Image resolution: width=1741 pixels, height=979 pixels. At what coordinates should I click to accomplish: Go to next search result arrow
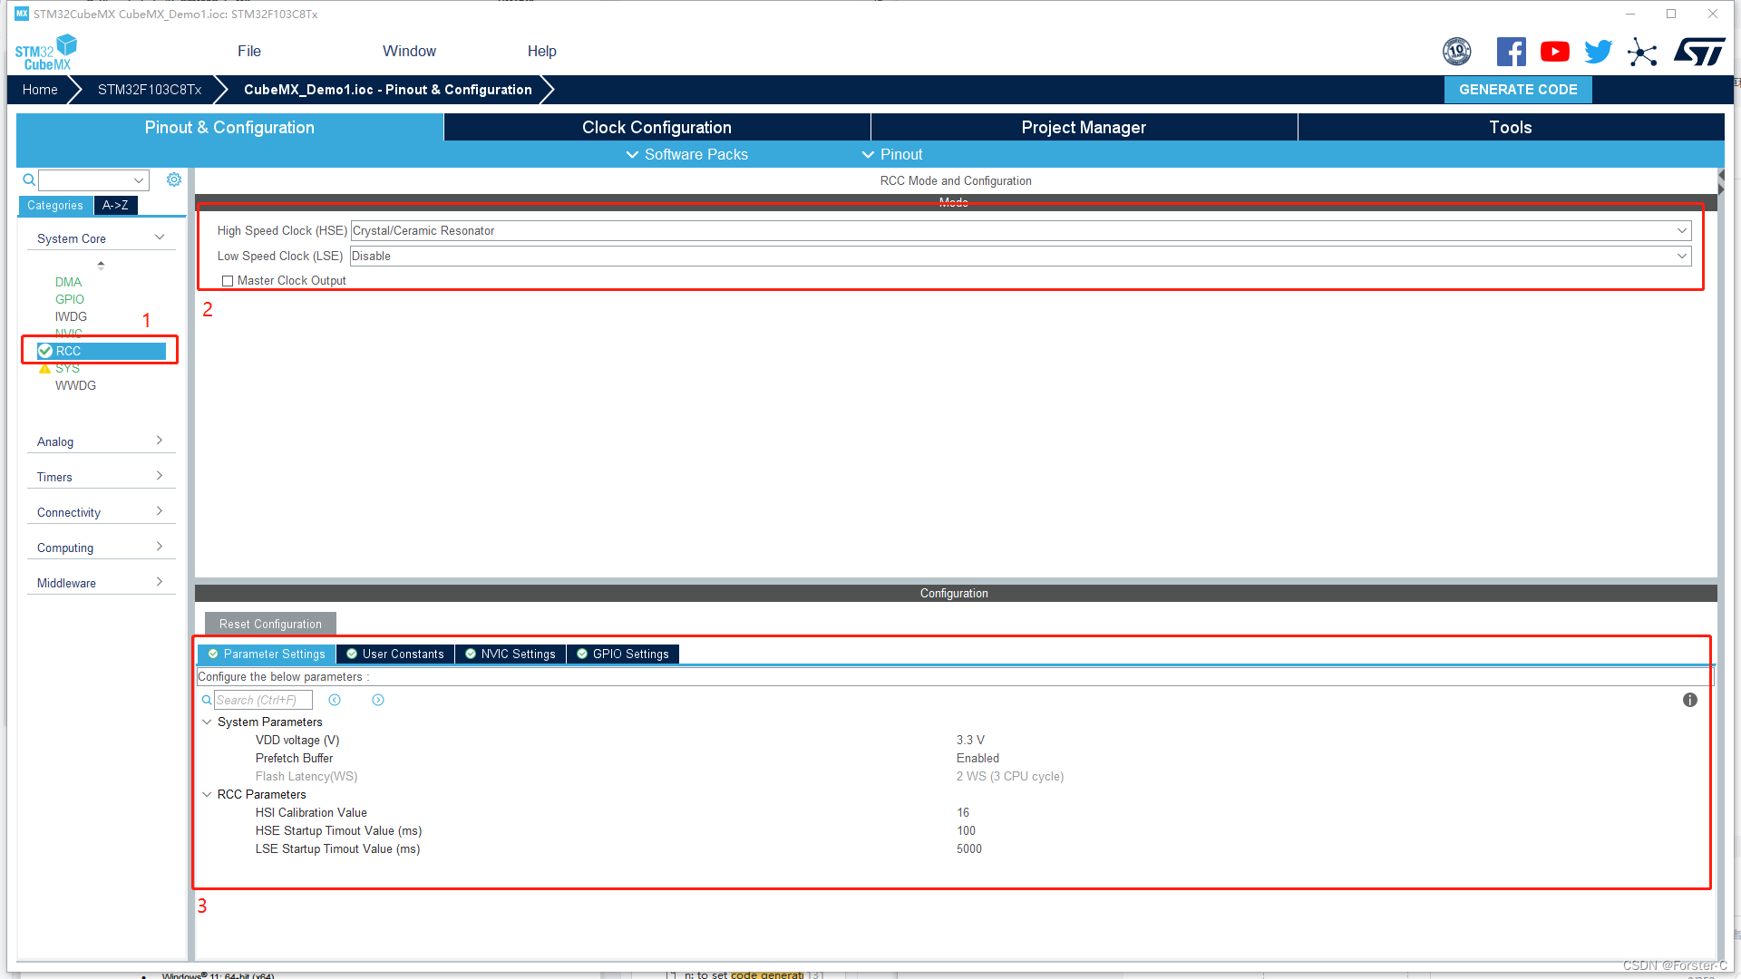tap(378, 700)
